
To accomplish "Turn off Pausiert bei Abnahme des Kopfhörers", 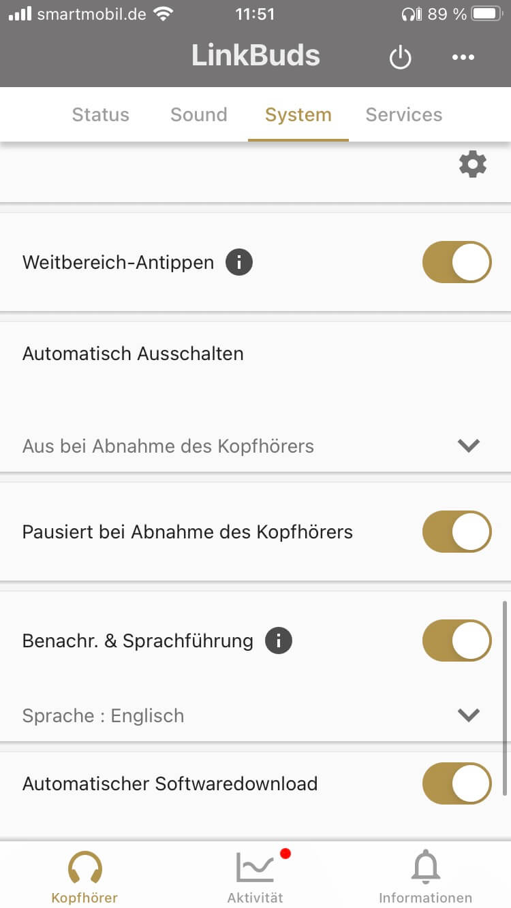I will [456, 532].
